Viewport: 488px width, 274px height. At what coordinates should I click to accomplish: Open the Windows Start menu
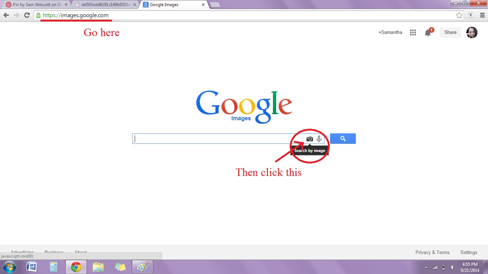pos(9,267)
